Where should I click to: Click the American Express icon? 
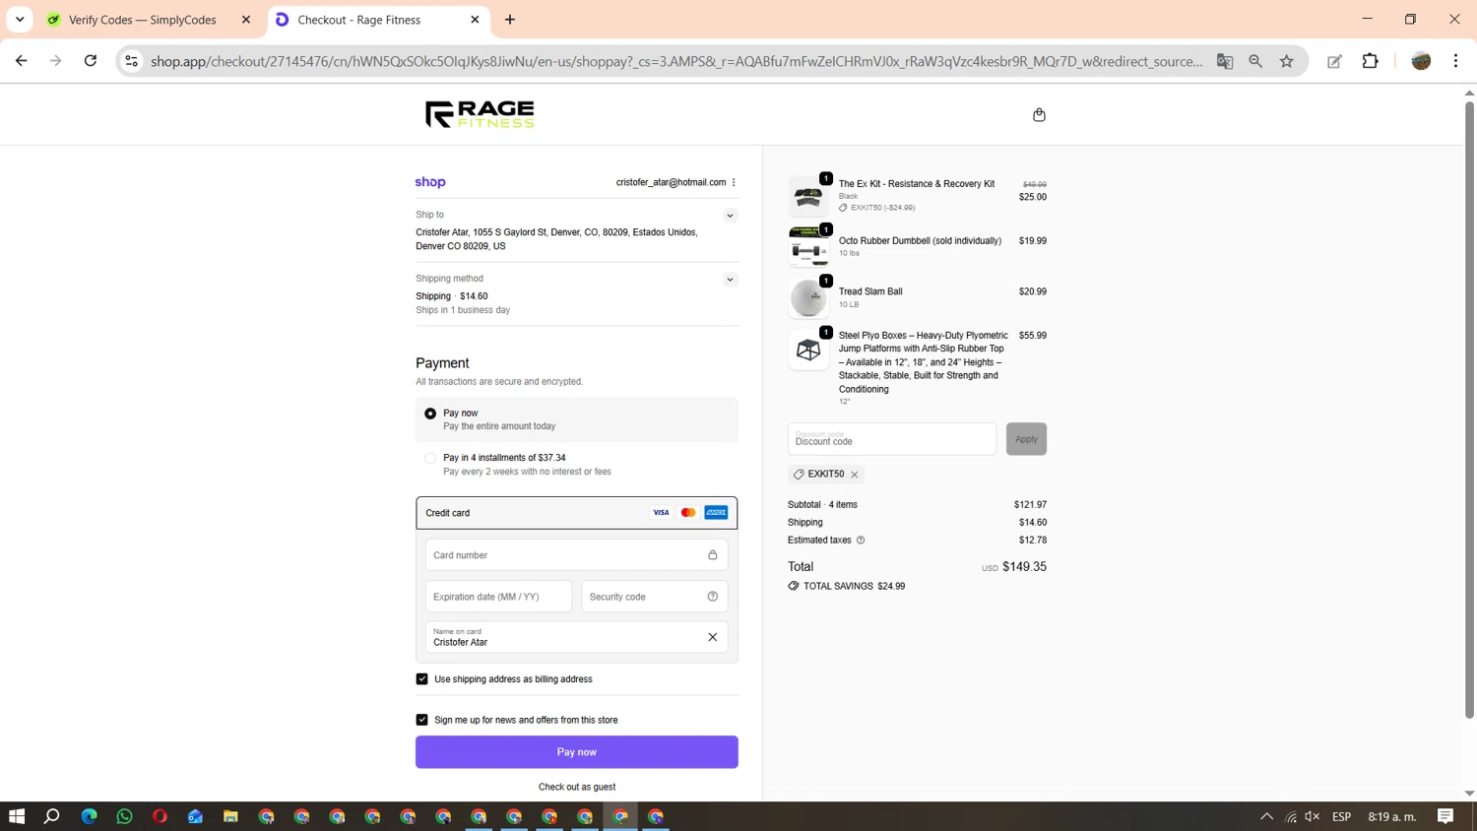click(x=716, y=513)
